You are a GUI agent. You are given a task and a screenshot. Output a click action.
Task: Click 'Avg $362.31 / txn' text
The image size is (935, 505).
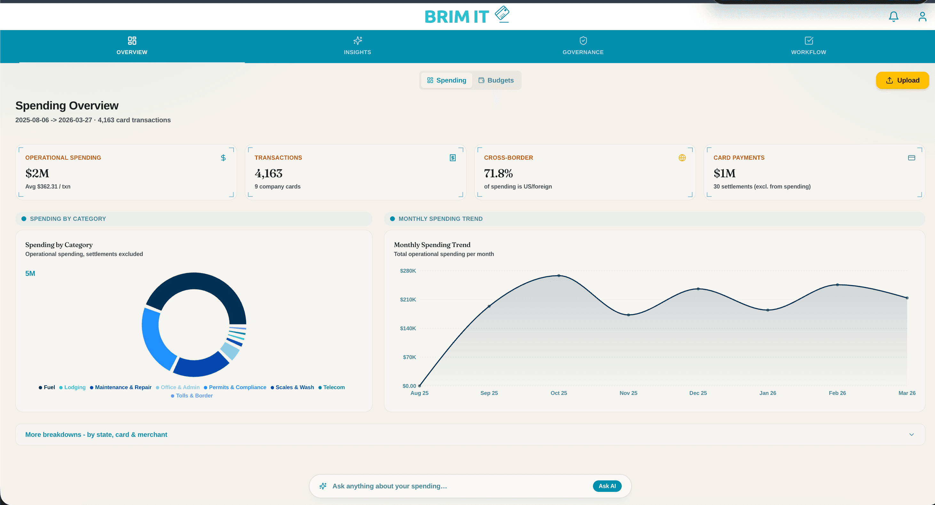pos(48,186)
